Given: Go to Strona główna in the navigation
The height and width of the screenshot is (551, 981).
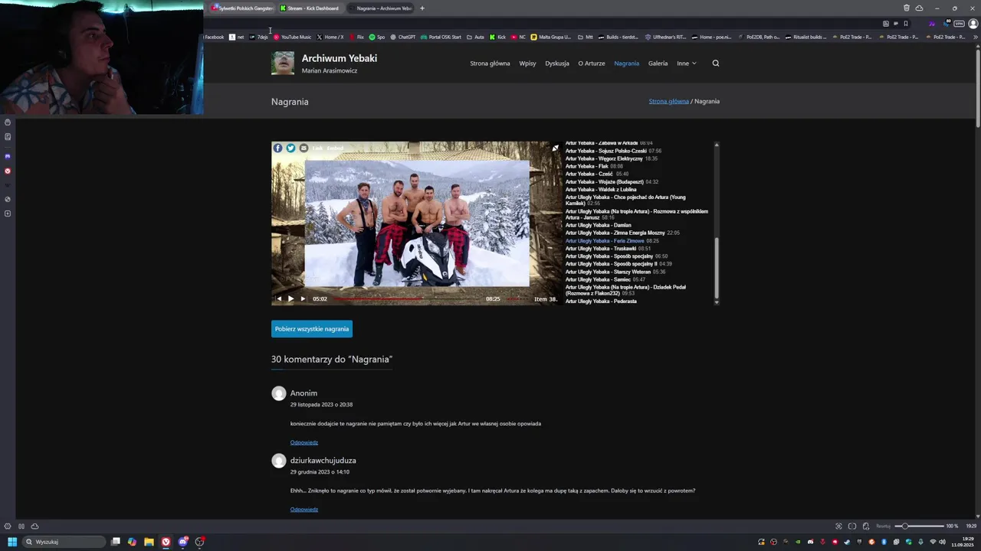Looking at the screenshot, I should click(x=490, y=64).
